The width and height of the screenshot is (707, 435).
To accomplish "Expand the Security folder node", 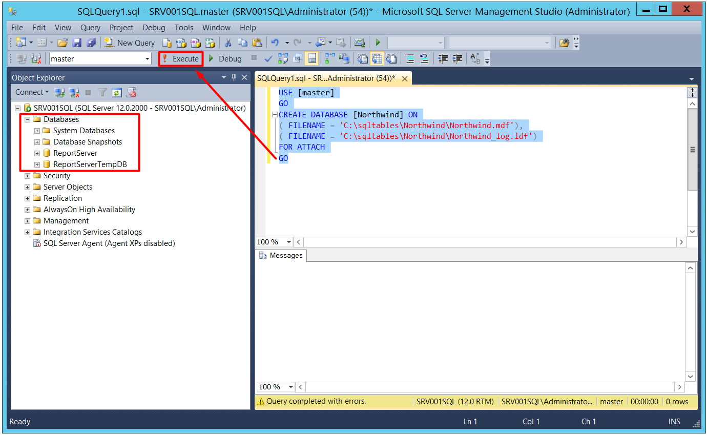I will tap(27, 176).
